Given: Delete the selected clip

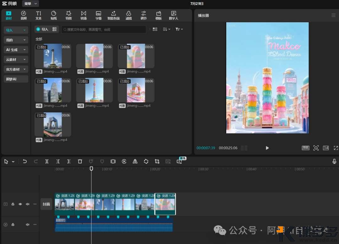Looking at the screenshot, I should 80,161.
